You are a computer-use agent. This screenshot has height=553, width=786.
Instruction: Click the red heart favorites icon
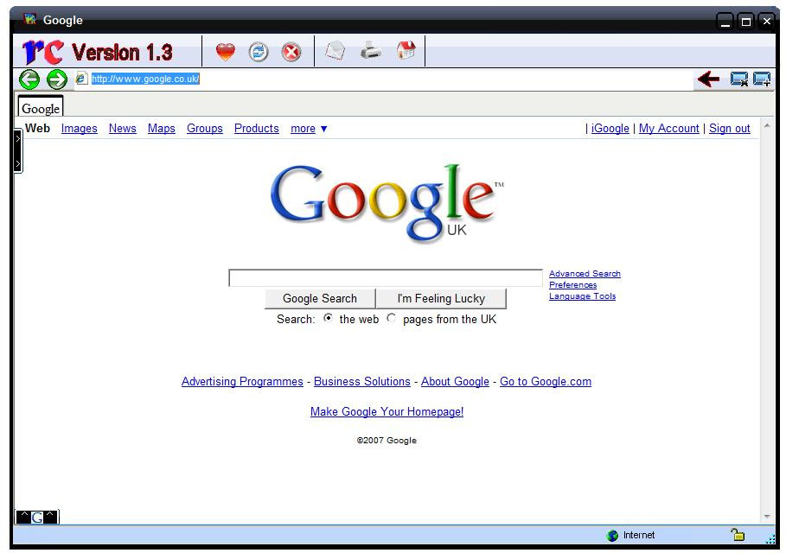pos(226,52)
